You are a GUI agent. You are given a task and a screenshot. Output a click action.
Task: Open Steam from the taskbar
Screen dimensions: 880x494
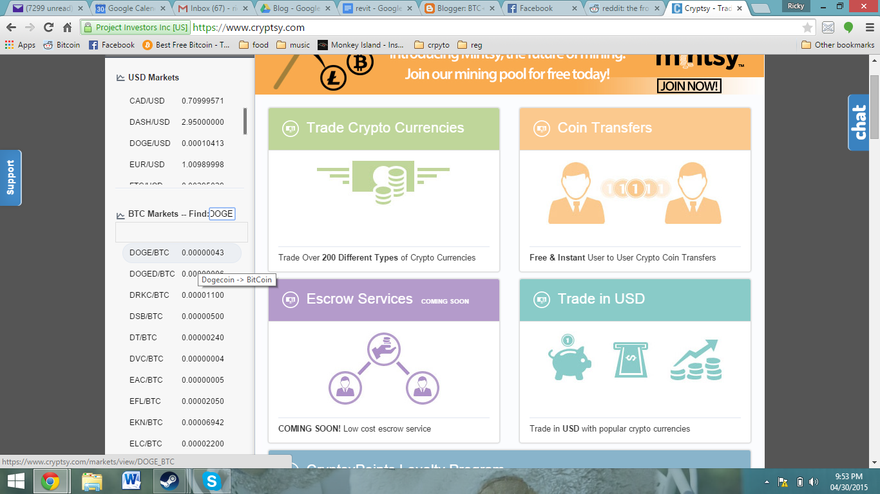[x=170, y=481]
